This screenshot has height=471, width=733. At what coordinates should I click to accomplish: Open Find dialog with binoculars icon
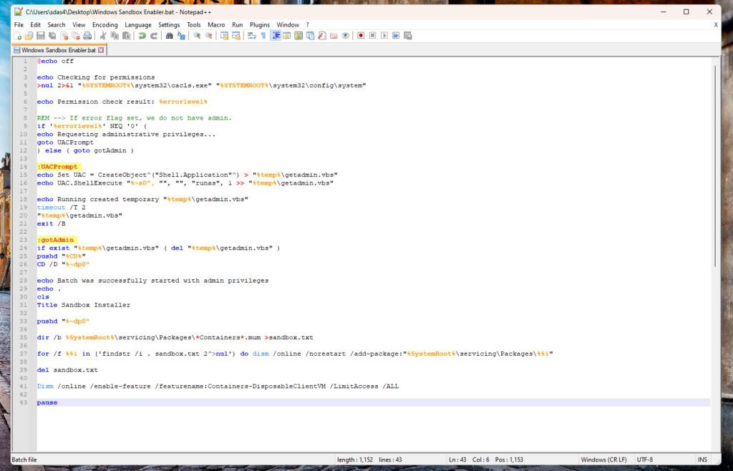[170, 36]
